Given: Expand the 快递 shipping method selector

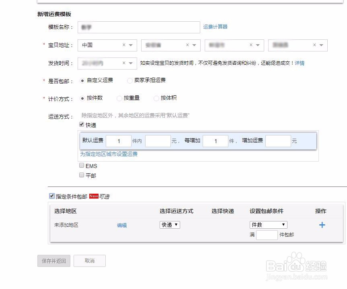Looking at the screenshot, I should pyautogui.click(x=169, y=225).
